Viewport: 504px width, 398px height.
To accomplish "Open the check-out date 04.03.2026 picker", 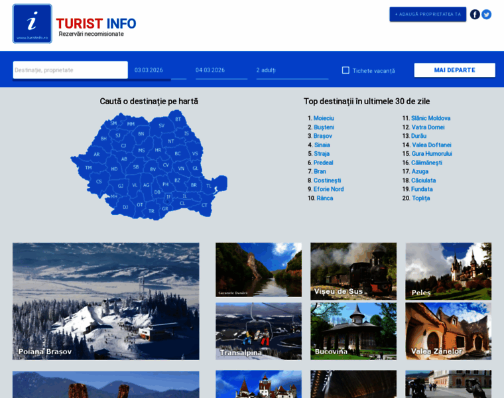I will [220, 70].
